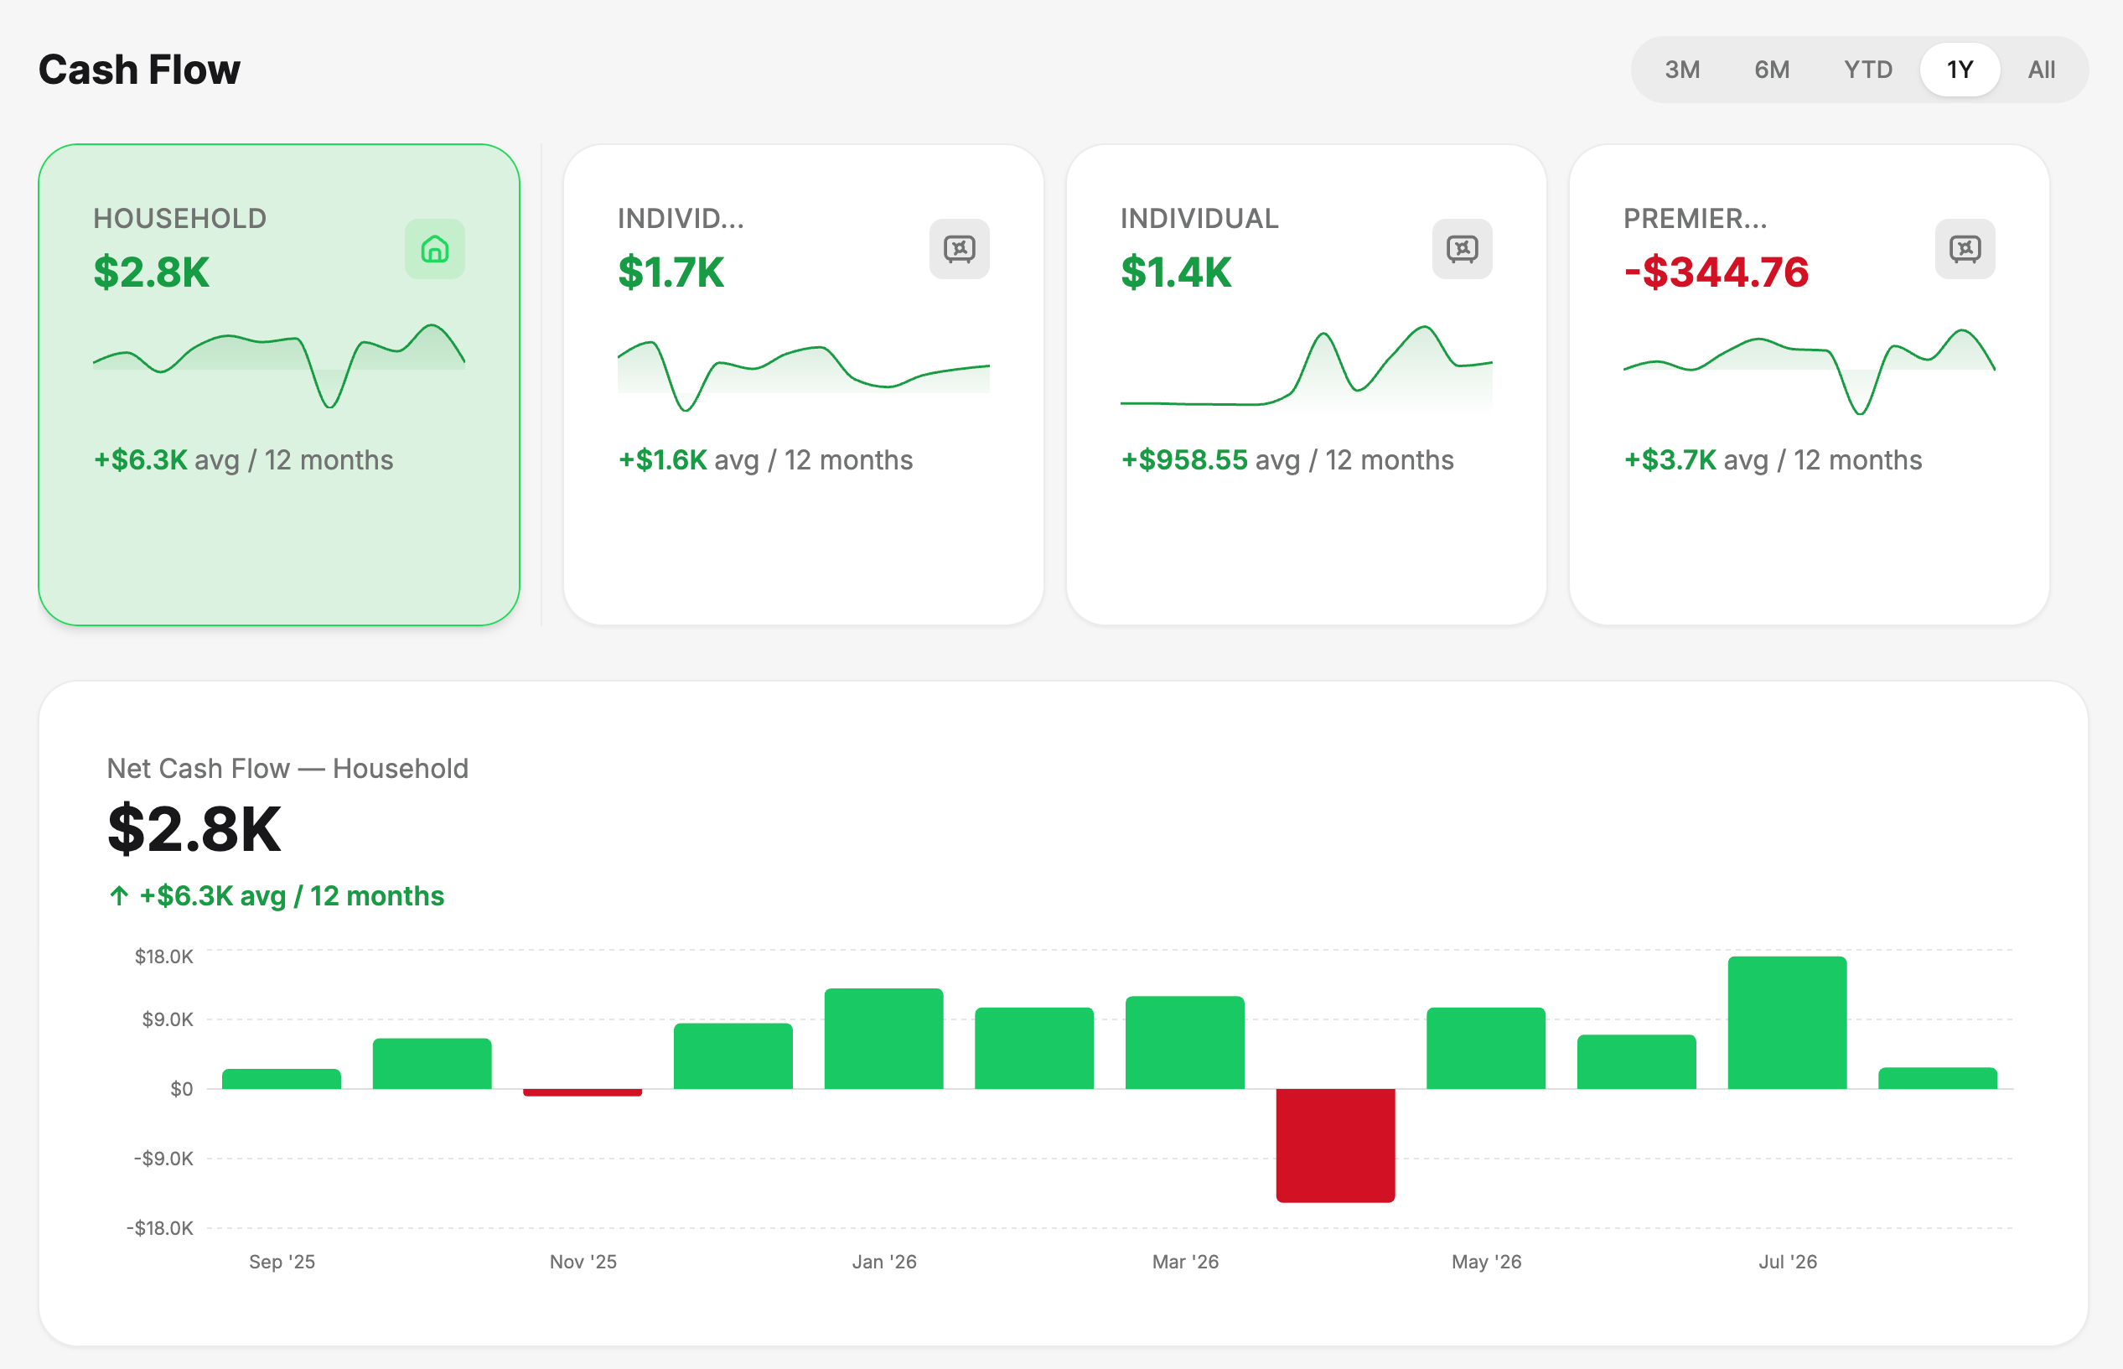This screenshot has width=2123, height=1369.
Task: Show the All time range
Action: tap(2041, 70)
